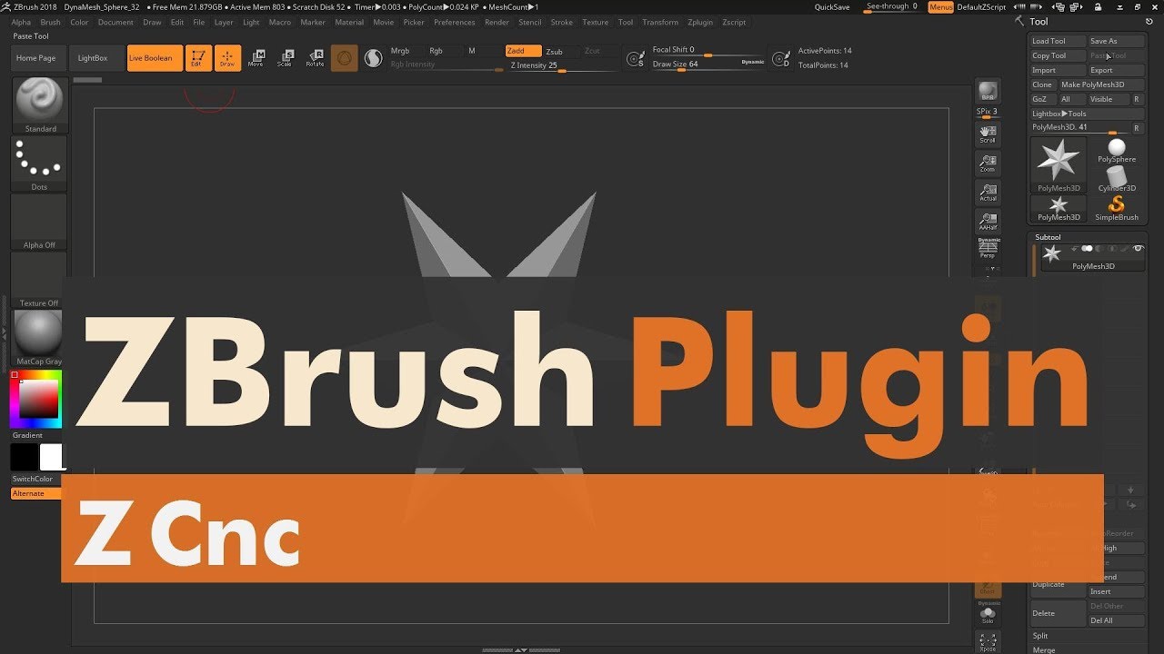The width and height of the screenshot is (1164, 654).
Task: Select the Move transform tool
Action: coord(256,58)
